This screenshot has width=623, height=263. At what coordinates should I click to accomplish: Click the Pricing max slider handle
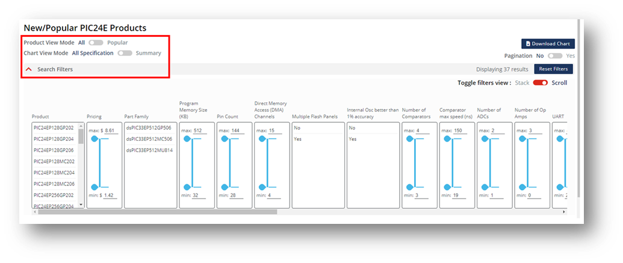click(x=95, y=139)
